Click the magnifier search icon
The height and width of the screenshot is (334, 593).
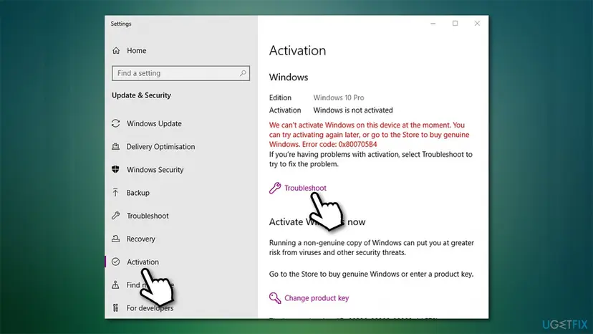(243, 72)
